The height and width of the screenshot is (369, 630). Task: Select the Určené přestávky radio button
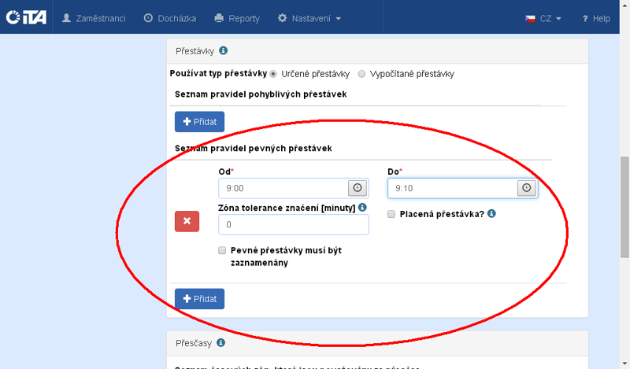pos(273,74)
